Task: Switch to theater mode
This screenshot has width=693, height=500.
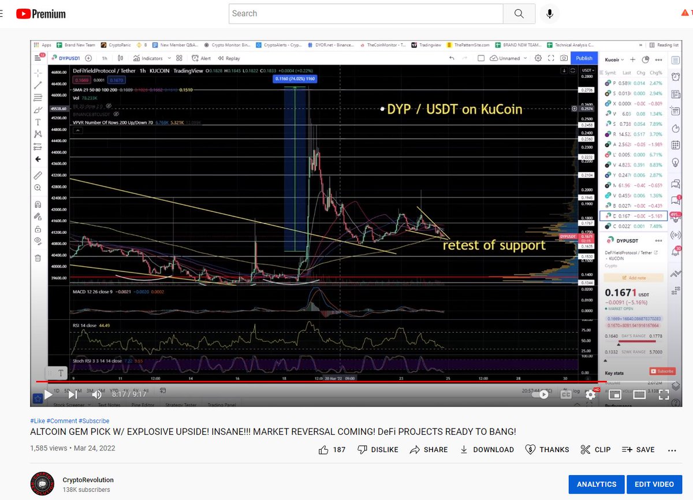Action: (x=639, y=395)
